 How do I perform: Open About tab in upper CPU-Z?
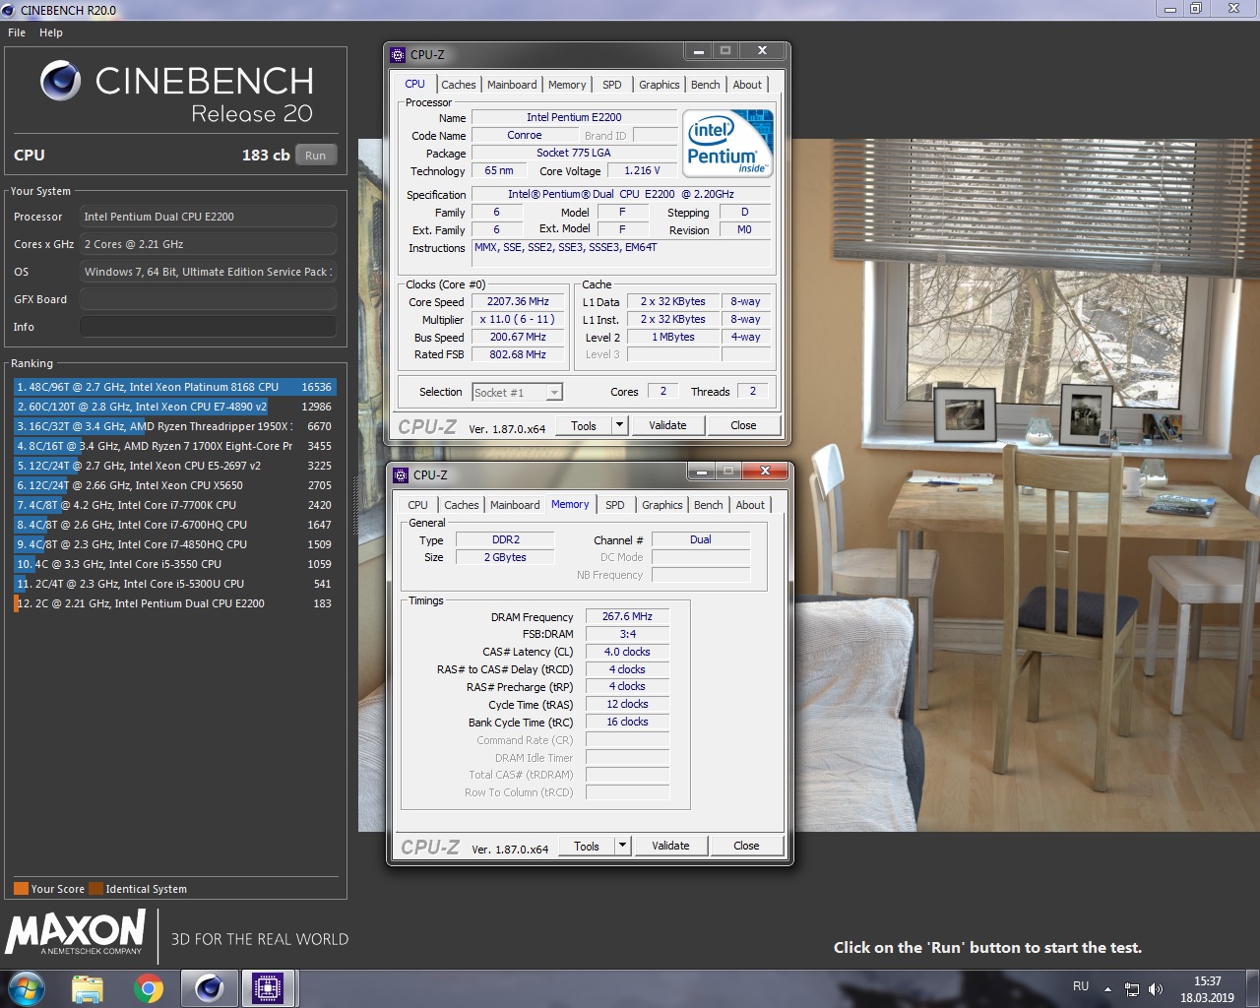tap(747, 85)
